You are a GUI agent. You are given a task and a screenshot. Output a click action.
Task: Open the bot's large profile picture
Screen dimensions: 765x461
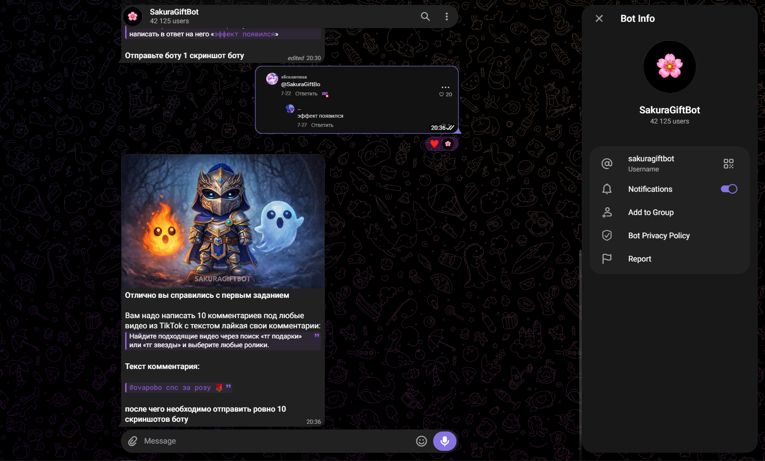pyautogui.click(x=669, y=66)
